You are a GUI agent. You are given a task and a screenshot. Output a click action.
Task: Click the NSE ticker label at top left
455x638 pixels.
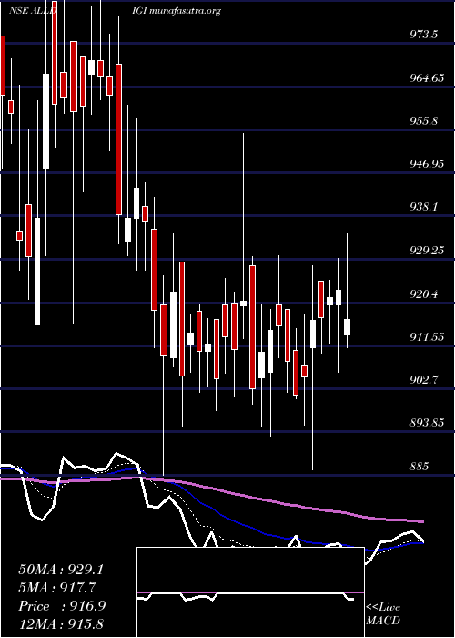coord(33,11)
